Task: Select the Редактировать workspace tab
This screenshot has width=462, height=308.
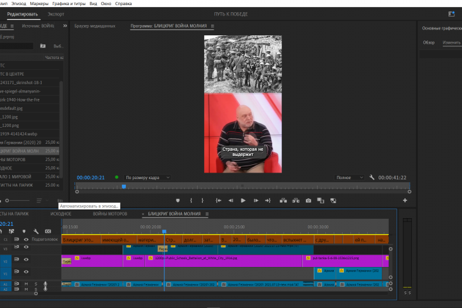Action: coord(22,14)
